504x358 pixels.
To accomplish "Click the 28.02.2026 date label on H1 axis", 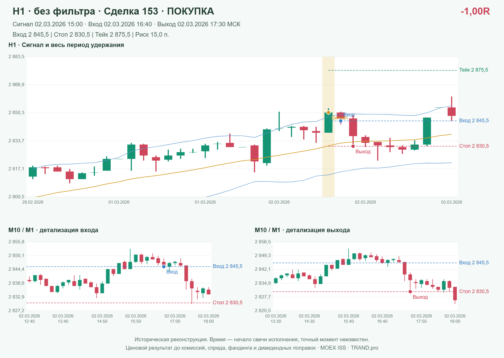I will [x=33, y=202].
